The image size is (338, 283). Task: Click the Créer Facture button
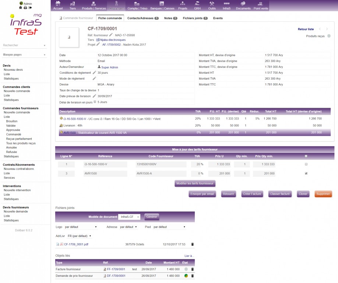tap(251, 194)
